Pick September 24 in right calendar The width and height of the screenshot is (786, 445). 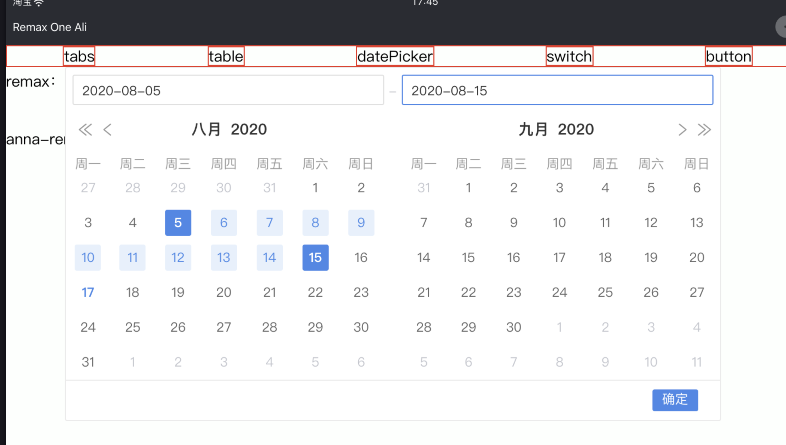click(559, 292)
